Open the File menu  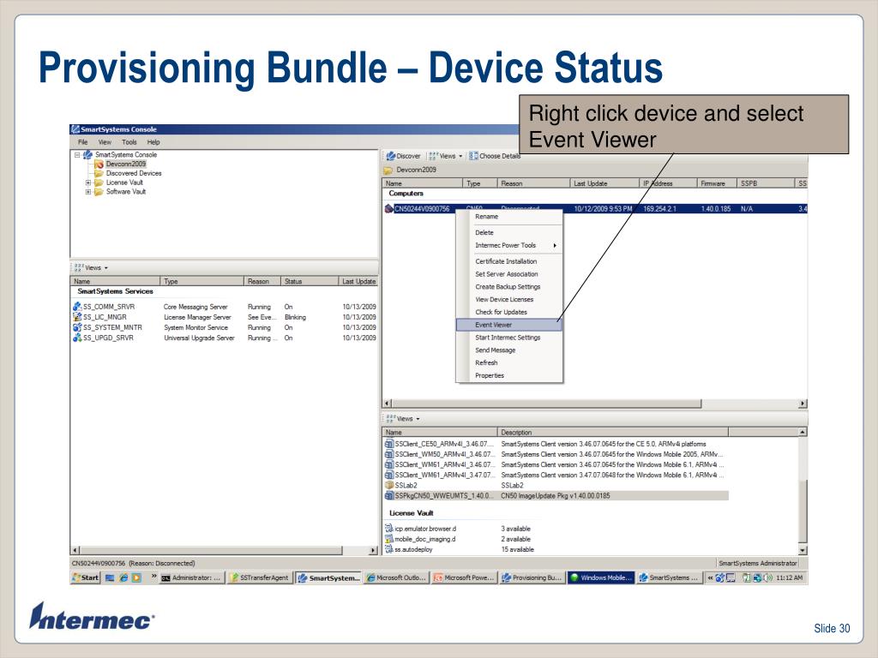coord(83,142)
